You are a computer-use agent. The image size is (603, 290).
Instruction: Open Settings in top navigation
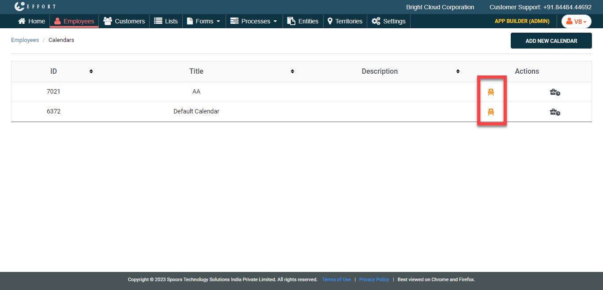click(388, 21)
